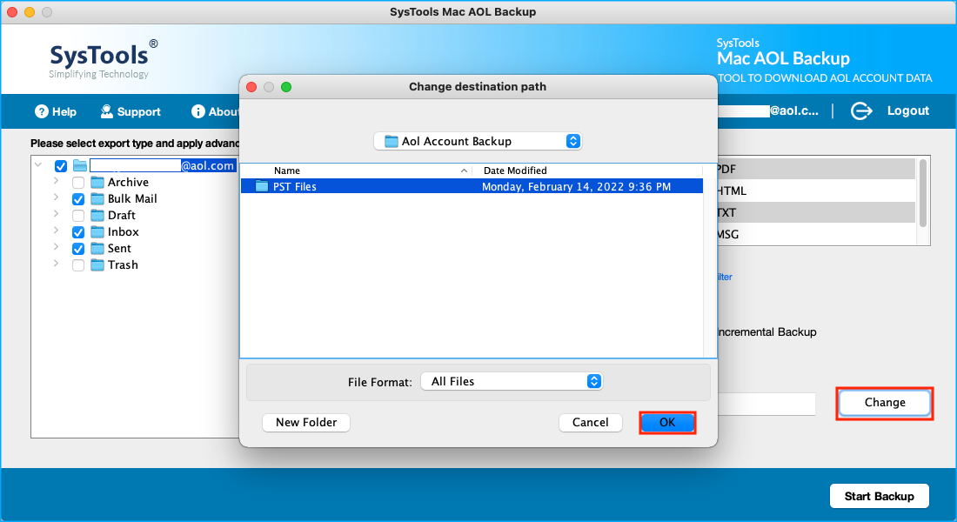Click the About info icon
Screen dimensions: 957x522
[197, 111]
